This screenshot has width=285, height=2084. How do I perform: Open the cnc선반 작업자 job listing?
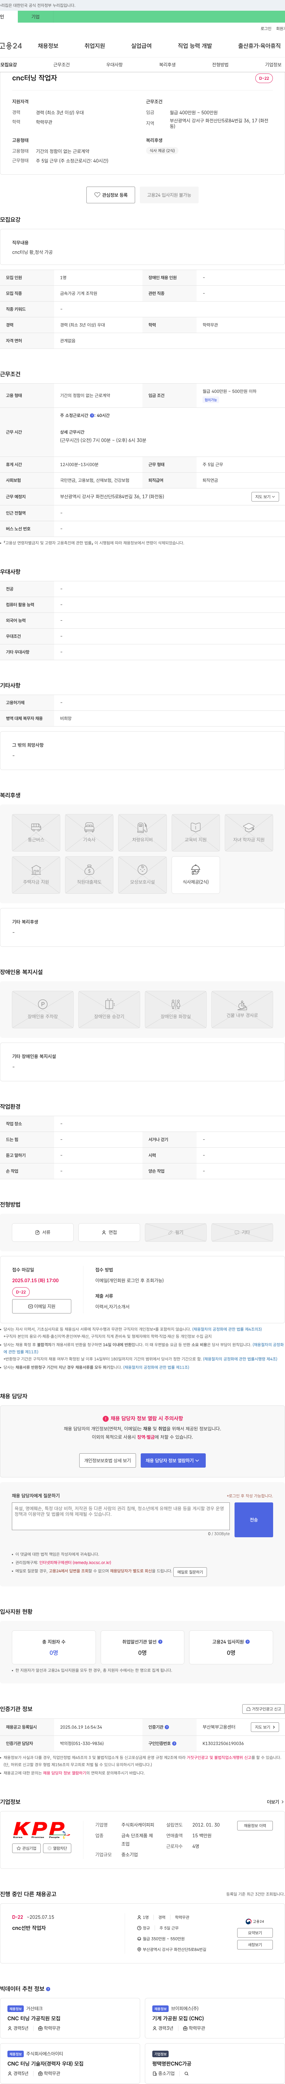[x=29, y=1928]
